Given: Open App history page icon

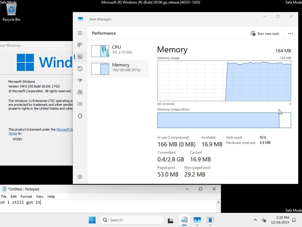Looking at the screenshot, I should [80, 69].
